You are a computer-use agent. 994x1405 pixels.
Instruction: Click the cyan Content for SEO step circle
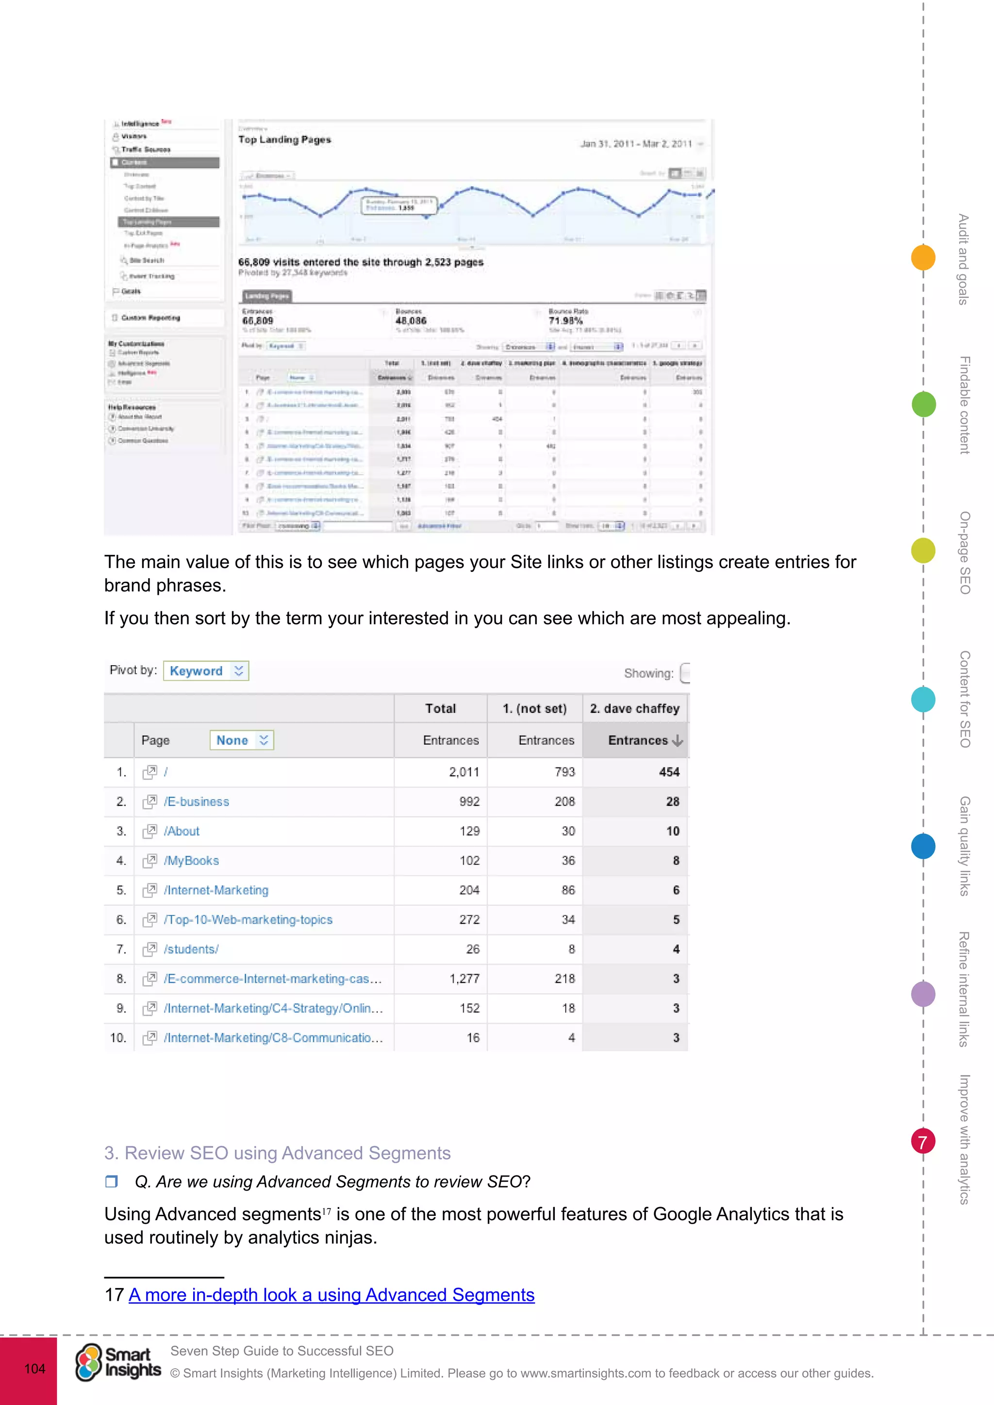point(923,700)
